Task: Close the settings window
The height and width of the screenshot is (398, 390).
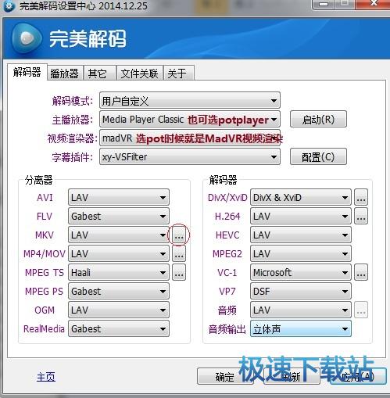Action: (373, 4)
